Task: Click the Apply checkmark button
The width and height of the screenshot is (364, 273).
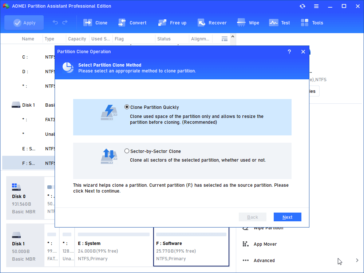Action: (x=24, y=23)
